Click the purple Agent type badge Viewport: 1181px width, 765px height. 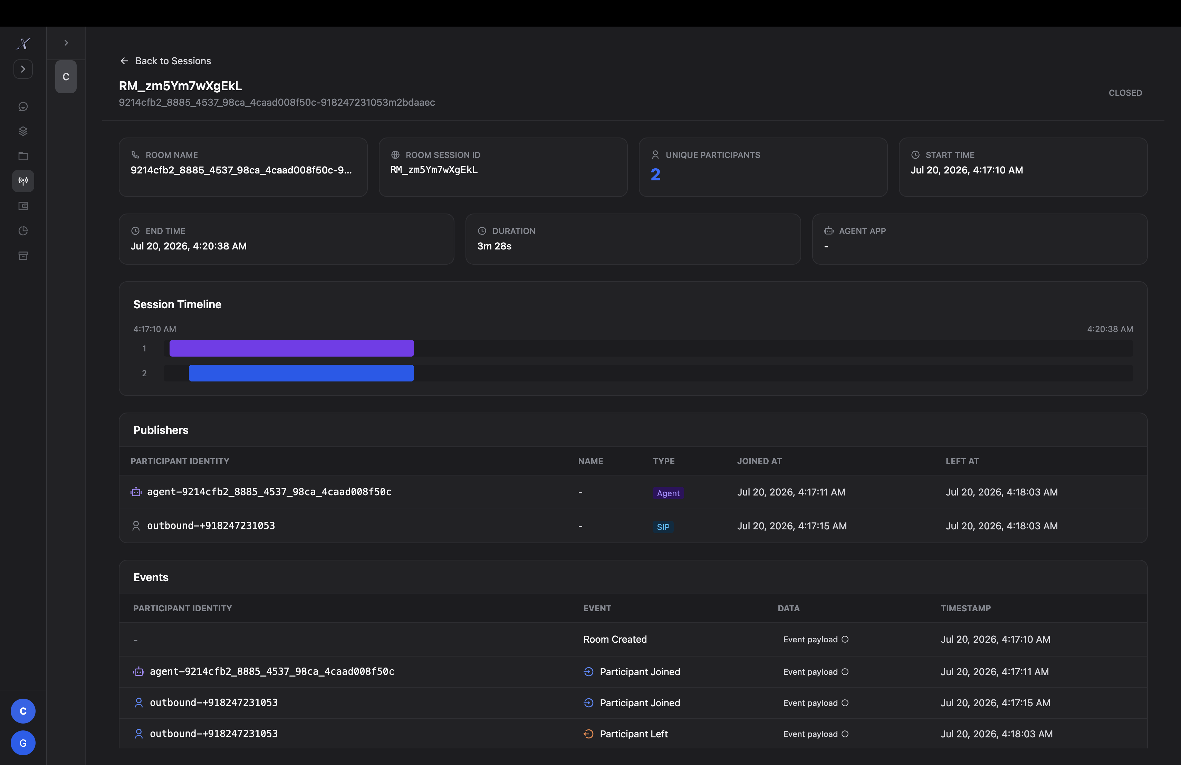(668, 493)
